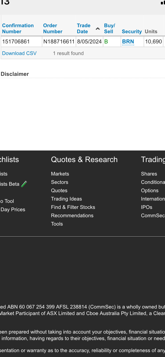The width and height of the screenshot is (165, 357).
Task: Sort by Confirmation Number column
Action: [18, 28]
